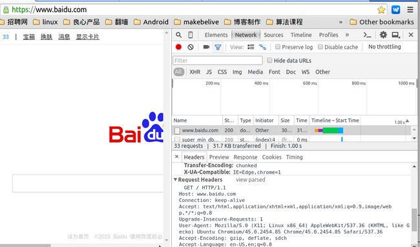Filter requests by Font

tap(275, 72)
